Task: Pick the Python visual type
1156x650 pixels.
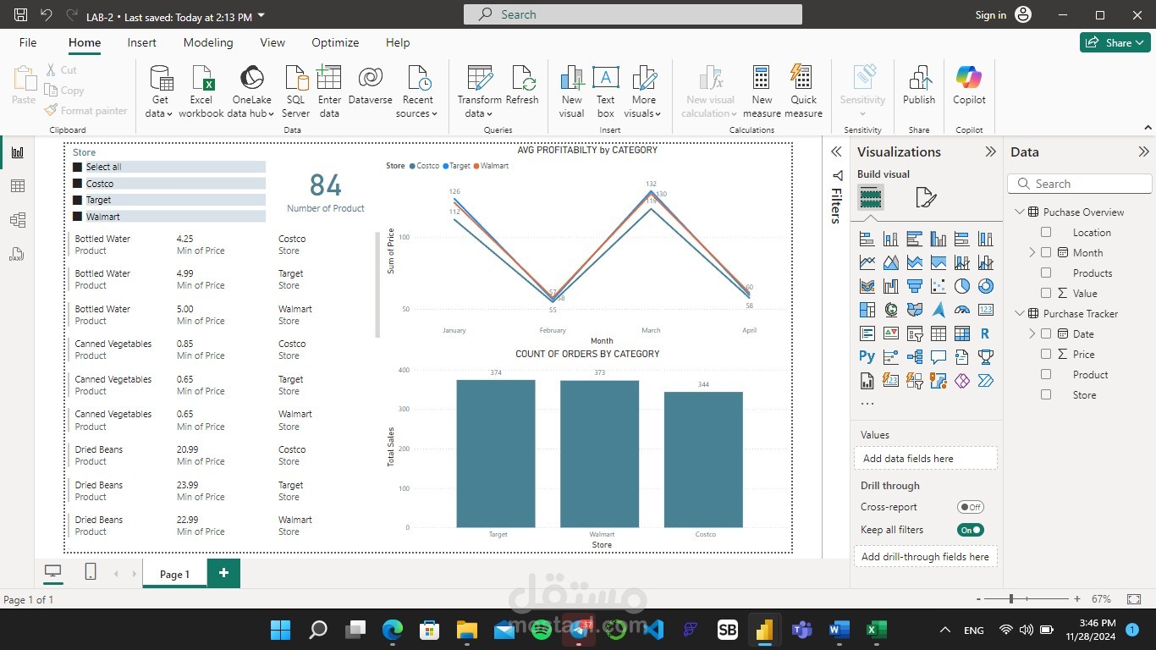Action: point(867,357)
